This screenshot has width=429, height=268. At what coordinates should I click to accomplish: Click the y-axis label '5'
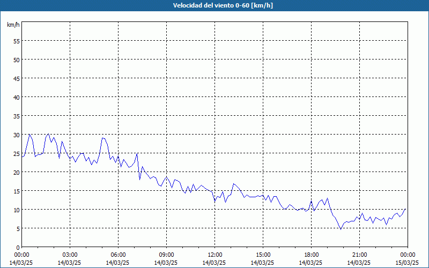(18, 229)
